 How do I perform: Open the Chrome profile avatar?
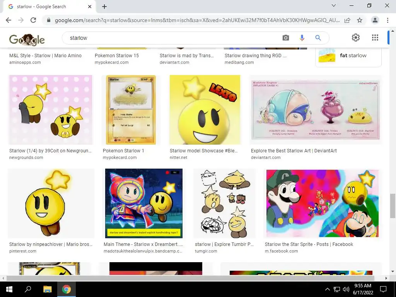point(375,20)
